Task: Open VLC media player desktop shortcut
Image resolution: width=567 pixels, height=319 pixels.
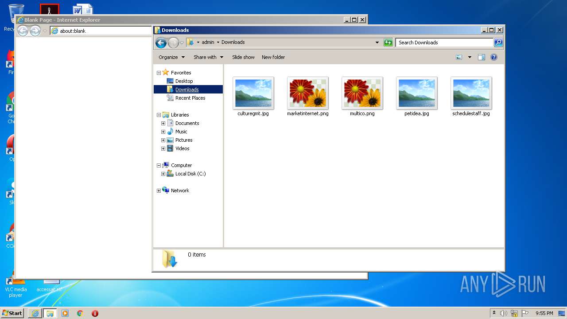Action: 16,286
